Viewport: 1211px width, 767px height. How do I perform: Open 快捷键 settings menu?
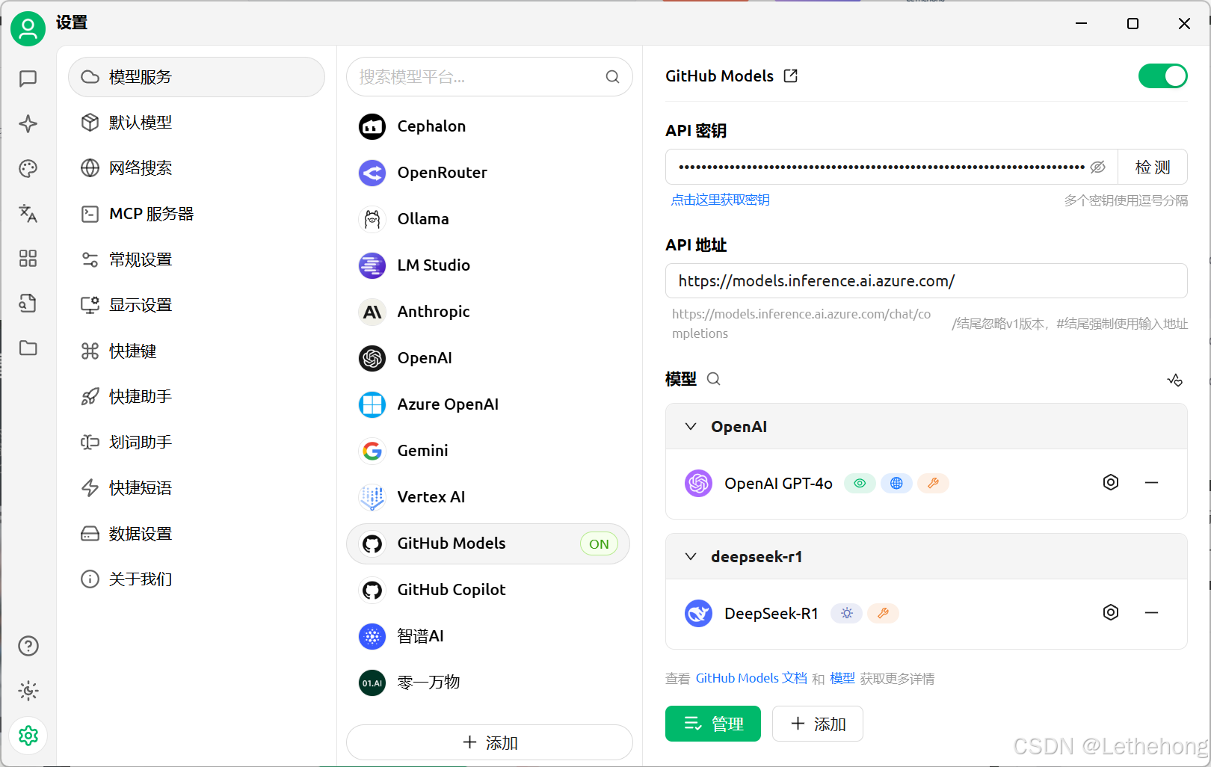197,351
